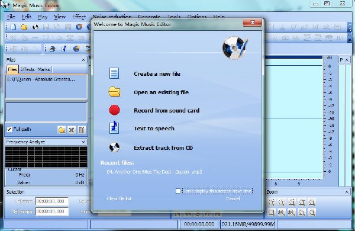Choose Extract track from CD
The image size is (355, 231).
pyautogui.click(x=163, y=148)
